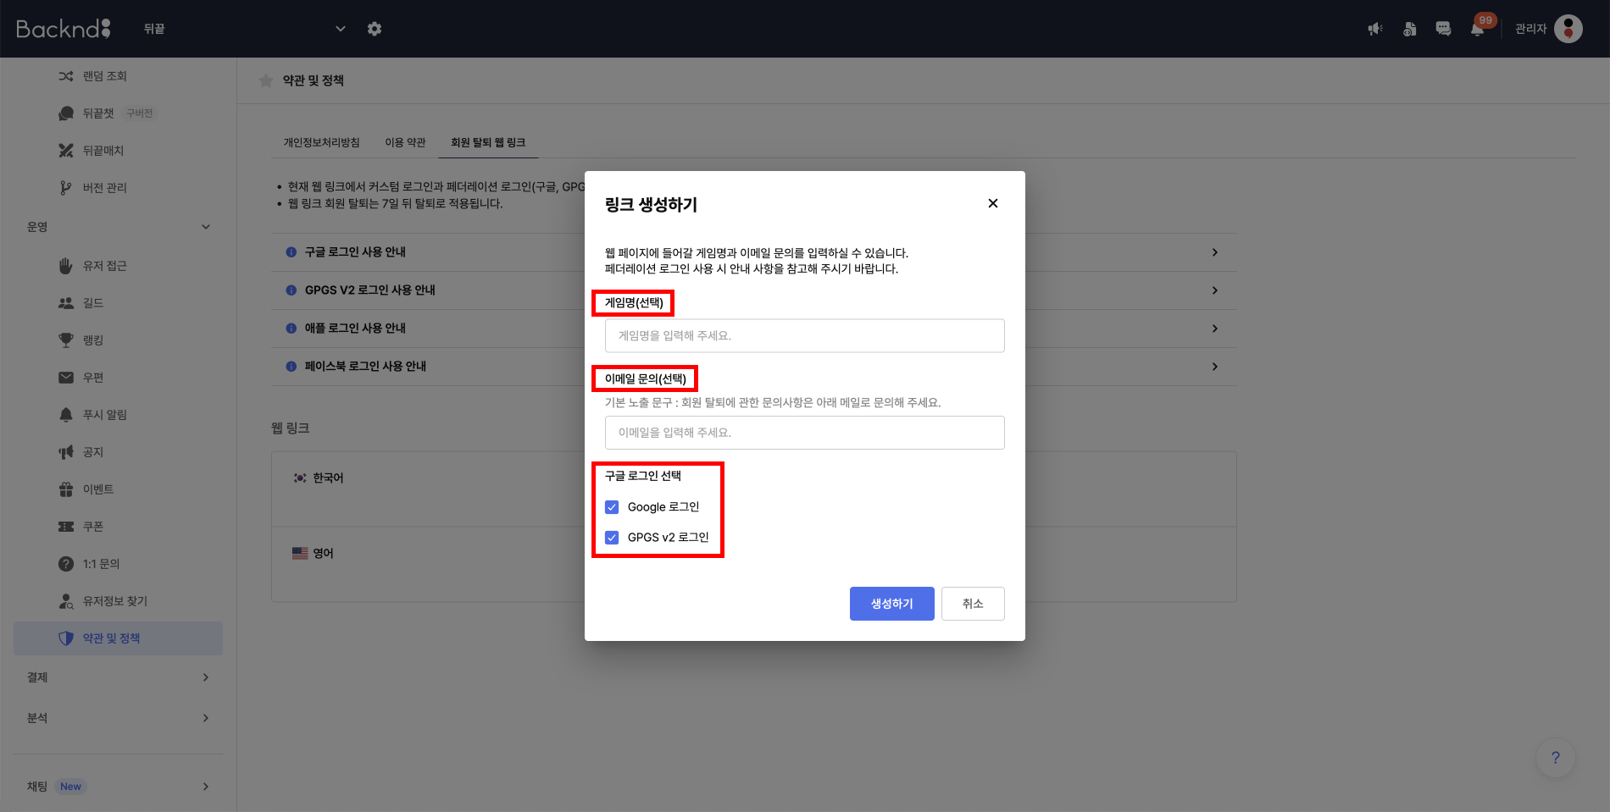The image size is (1610, 812).
Task: Click the 생성하기 button
Action: pos(891,604)
